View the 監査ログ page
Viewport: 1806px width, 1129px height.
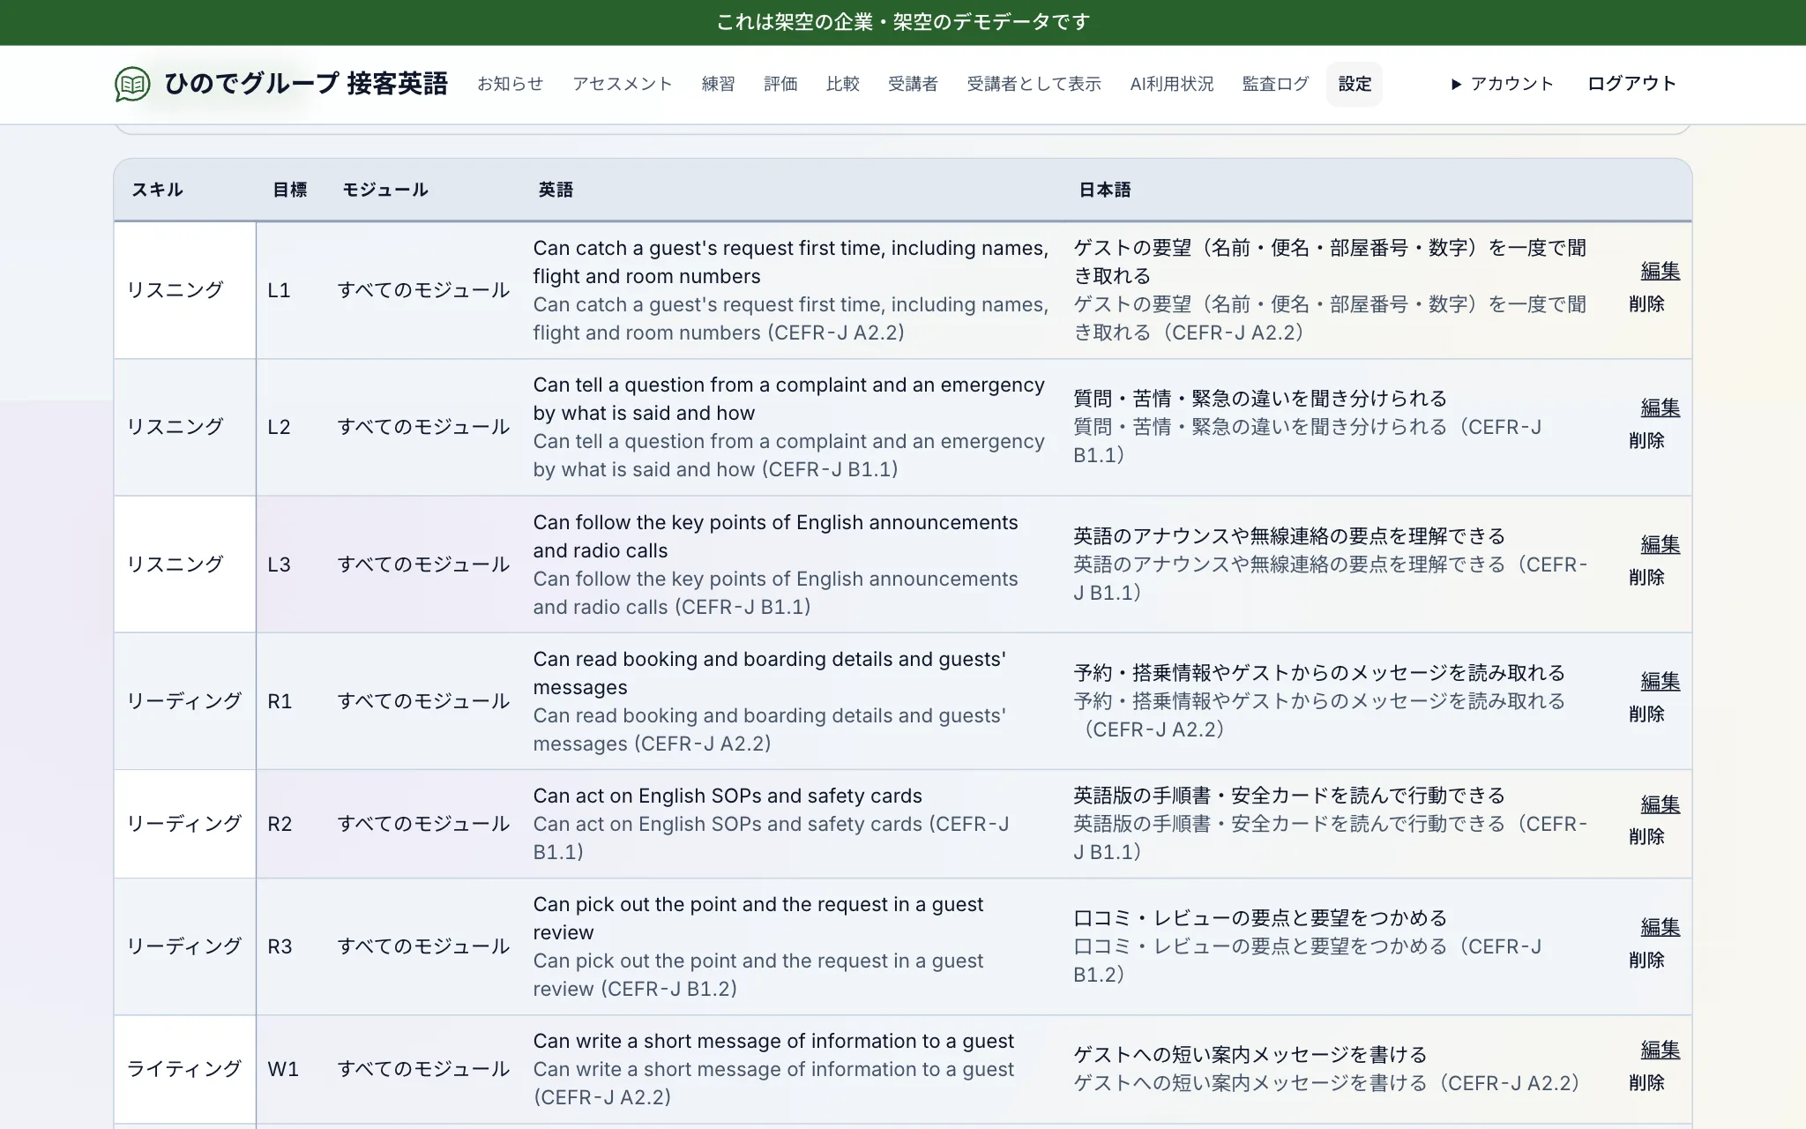tap(1275, 84)
